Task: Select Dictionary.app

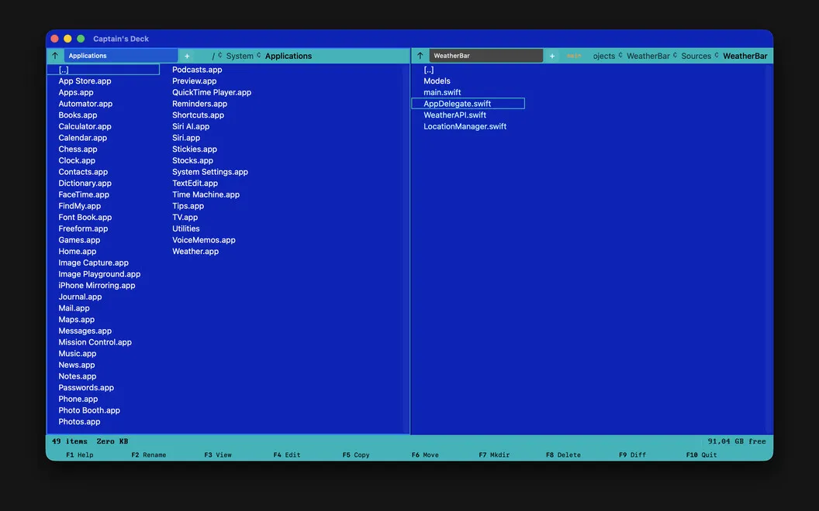Action: (85, 183)
